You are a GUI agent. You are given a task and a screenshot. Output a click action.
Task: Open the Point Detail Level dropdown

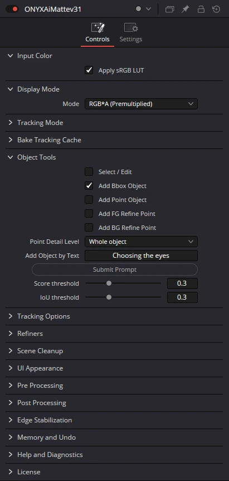(x=141, y=242)
